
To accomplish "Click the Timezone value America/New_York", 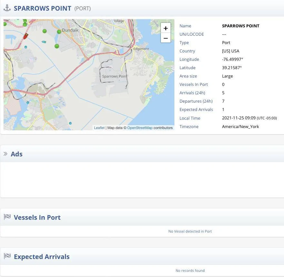I will [240, 126].
